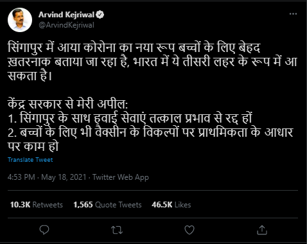Click the reply speech bubble icon
This screenshot has height=244, width=307.
[x=44, y=230]
